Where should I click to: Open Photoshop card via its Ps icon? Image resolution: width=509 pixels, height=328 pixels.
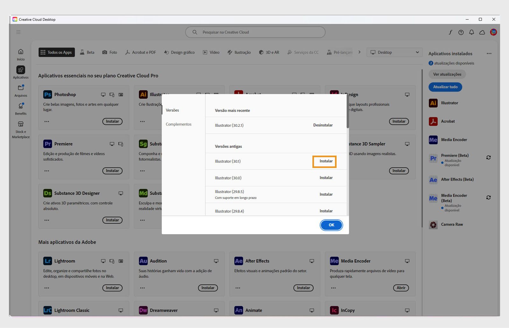(x=47, y=94)
